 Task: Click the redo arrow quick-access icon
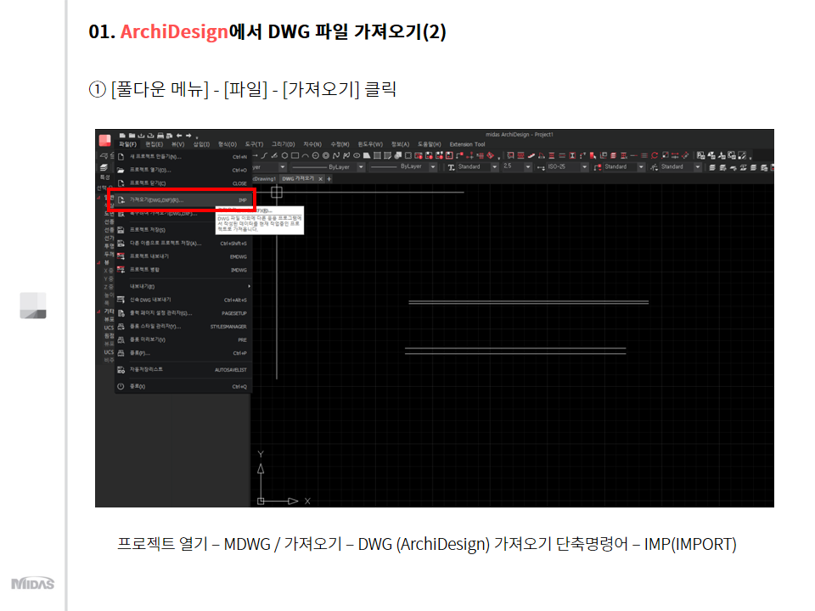tap(188, 136)
